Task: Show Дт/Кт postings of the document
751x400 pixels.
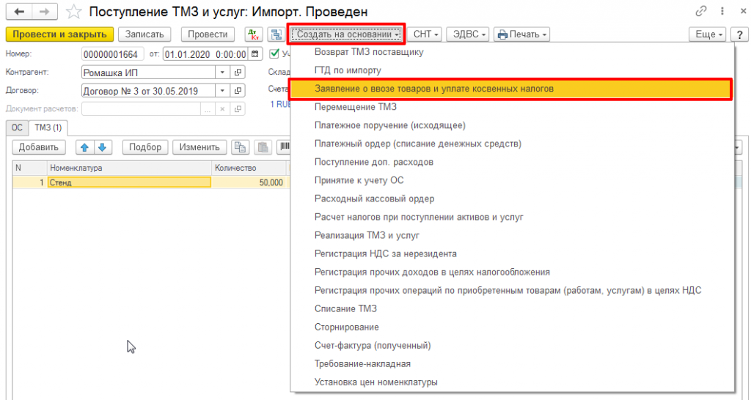Action: coord(253,34)
